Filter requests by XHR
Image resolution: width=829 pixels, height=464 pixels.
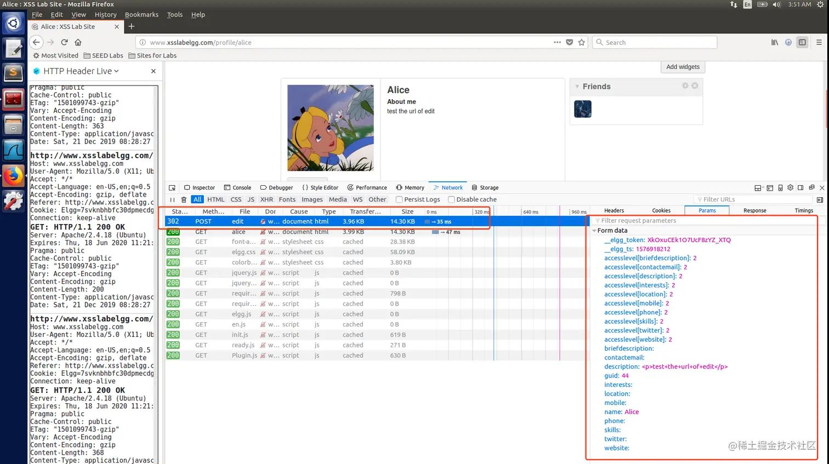pos(266,199)
